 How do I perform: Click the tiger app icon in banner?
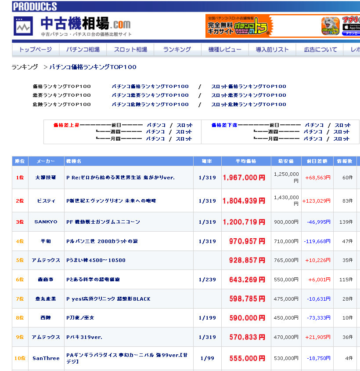pos(331,26)
